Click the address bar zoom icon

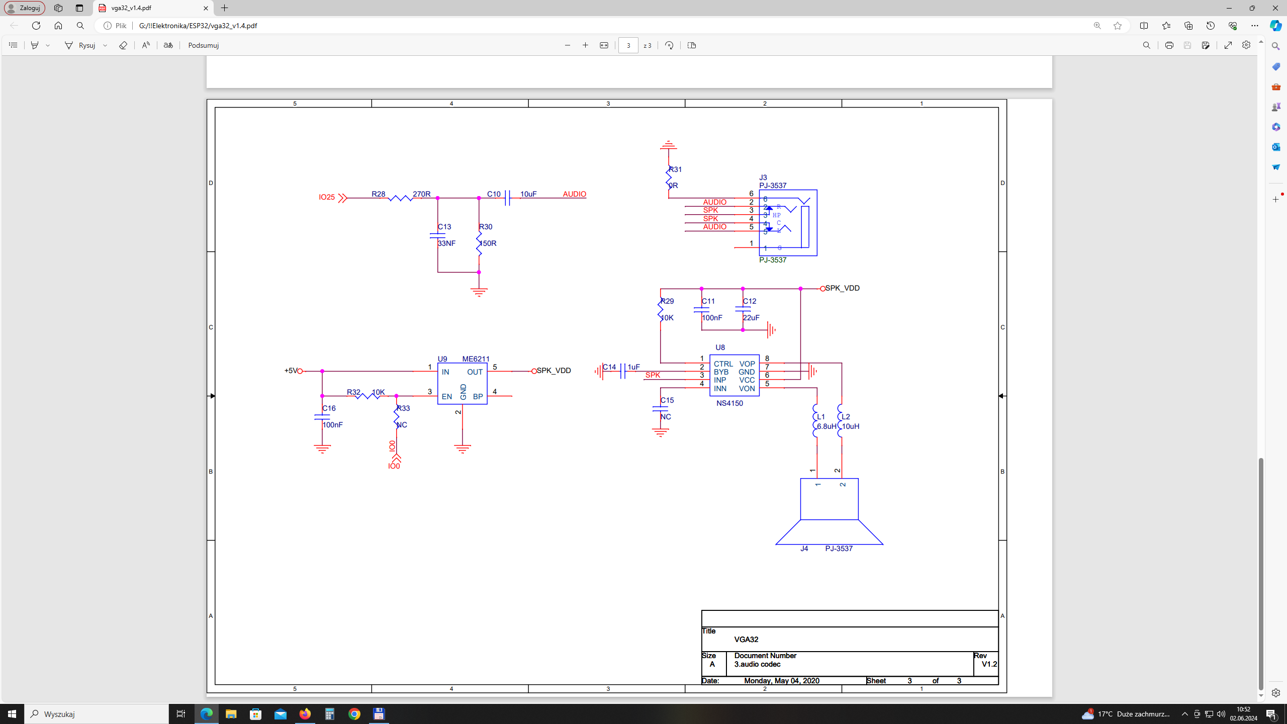(1097, 26)
